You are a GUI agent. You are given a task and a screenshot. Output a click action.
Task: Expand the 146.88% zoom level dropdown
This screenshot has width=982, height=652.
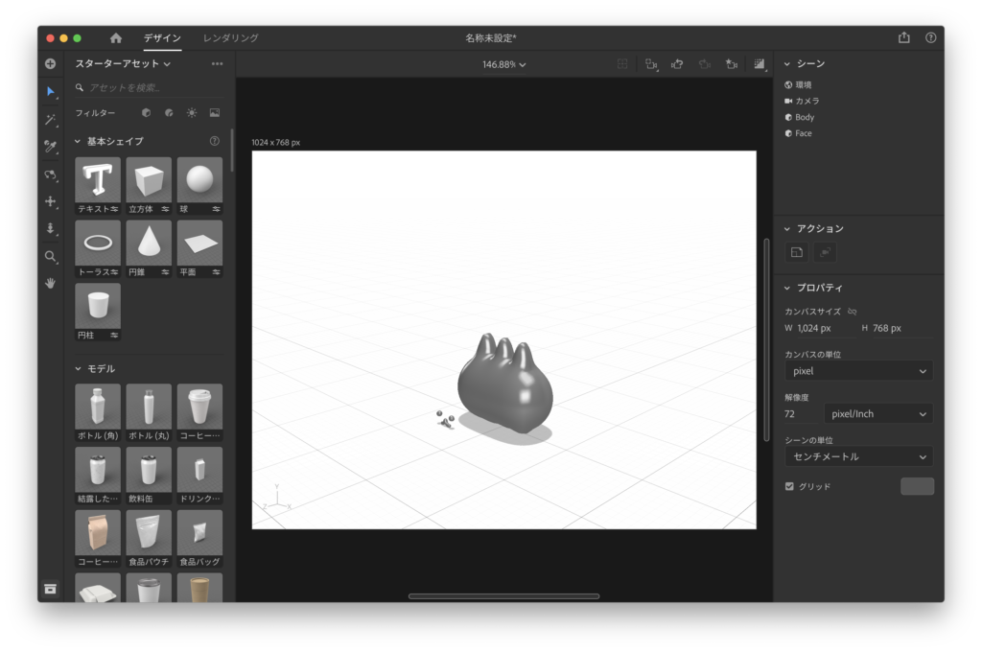click(504, 64)
